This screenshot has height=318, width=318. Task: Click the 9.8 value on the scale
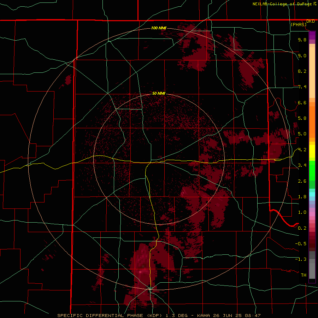click(302, 40)
